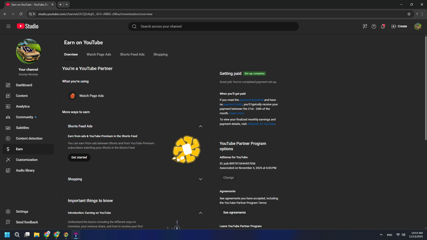Click the Leave YouTube Partner Program text

240,226
